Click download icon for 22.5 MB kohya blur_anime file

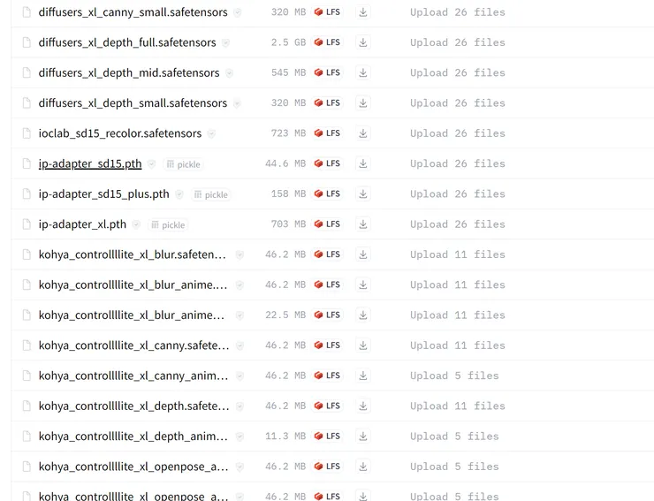pyautogui.click(x=363, y=315)
